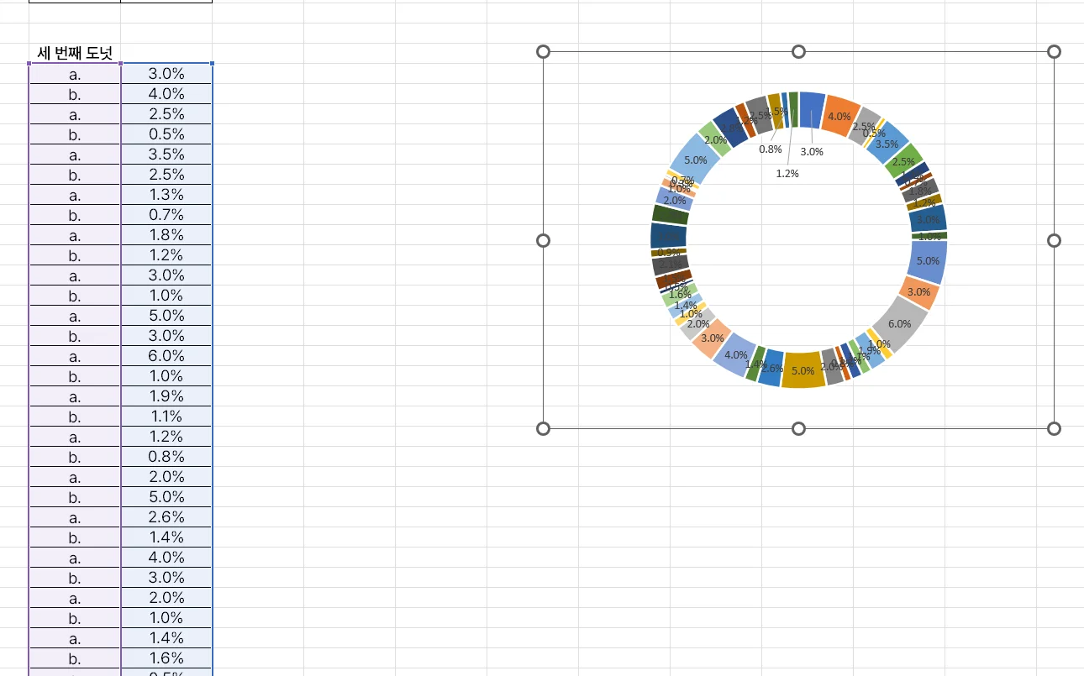
Task: Click the chart's bottom-left corner resize handle
Action: click(x=543, y=429)
